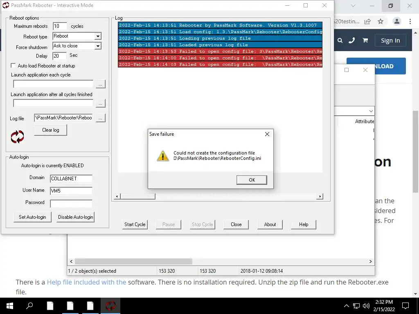Open the browser three-dot menu
The width and height of the screenshot is (419, 314).
410,21
